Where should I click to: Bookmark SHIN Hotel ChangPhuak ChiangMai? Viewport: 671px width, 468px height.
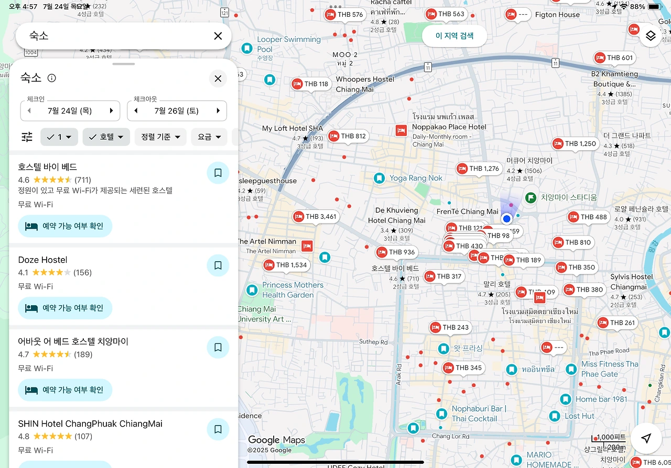218,429
